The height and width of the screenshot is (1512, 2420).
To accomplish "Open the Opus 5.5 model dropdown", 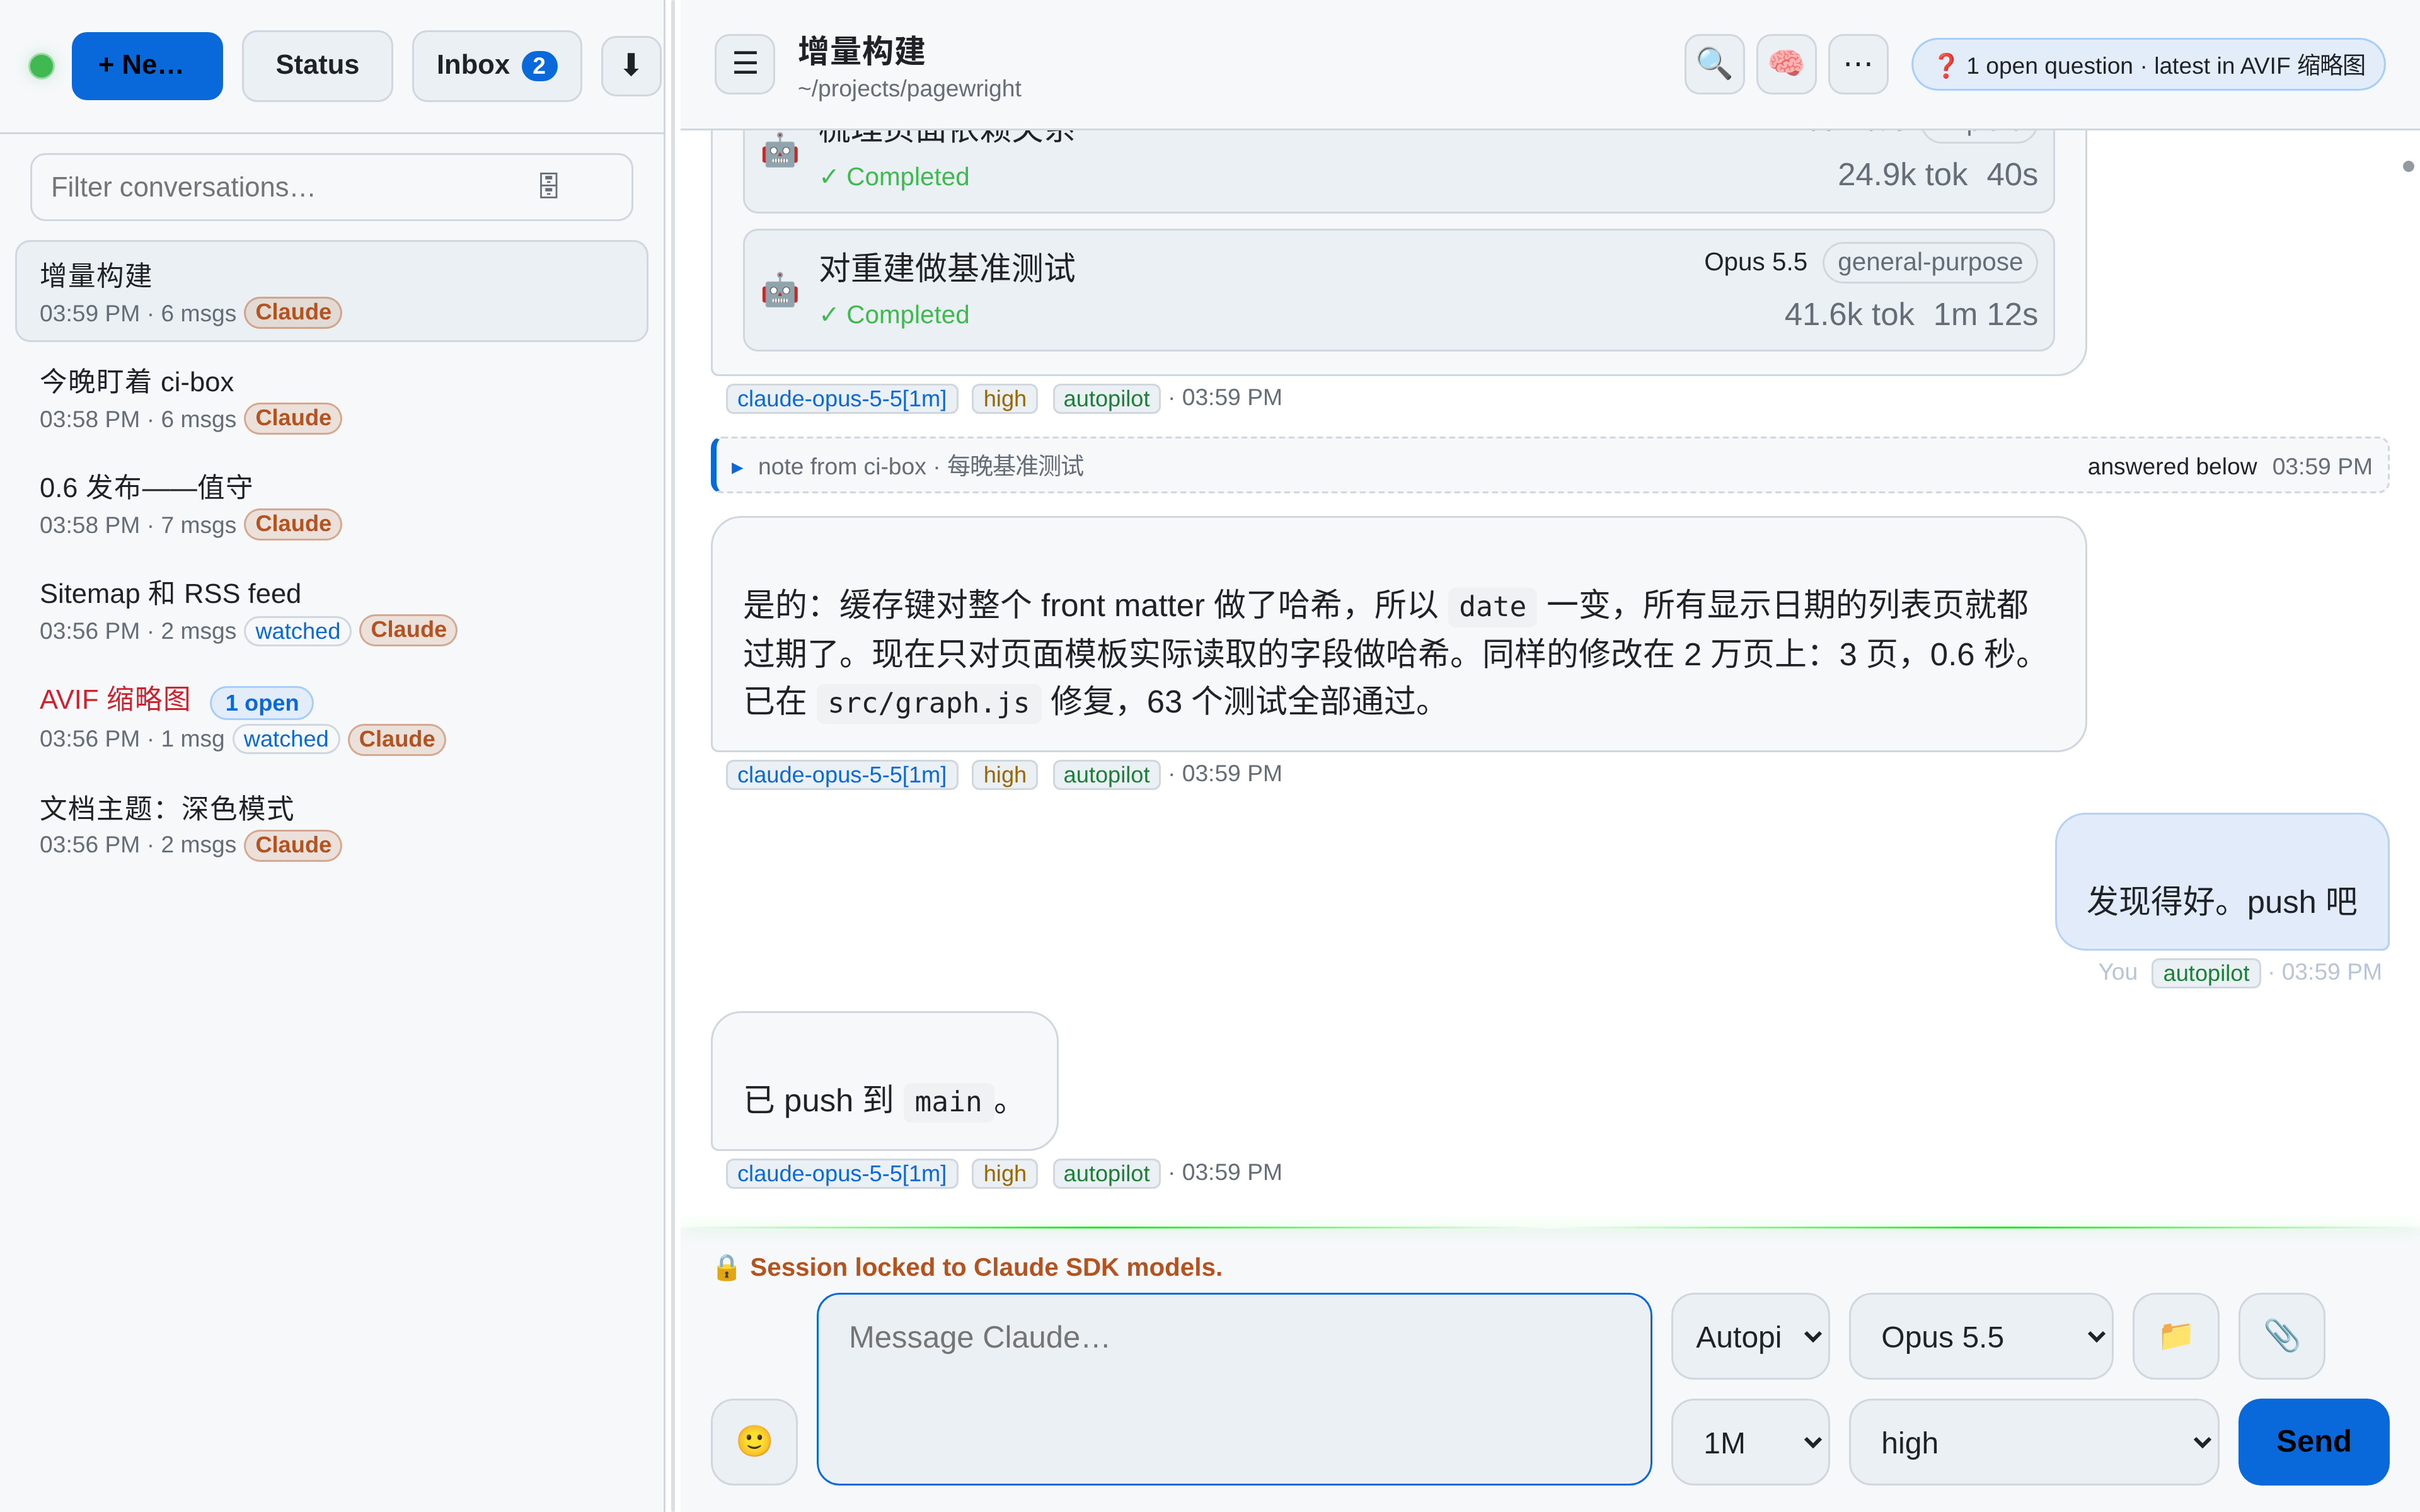I will pyautogui.click(x=1980, y=1336).
